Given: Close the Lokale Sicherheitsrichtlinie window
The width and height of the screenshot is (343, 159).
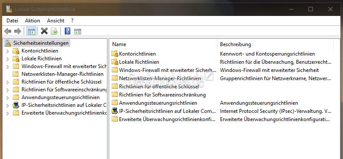Looking at the screenshot, I should coord(330,9).
